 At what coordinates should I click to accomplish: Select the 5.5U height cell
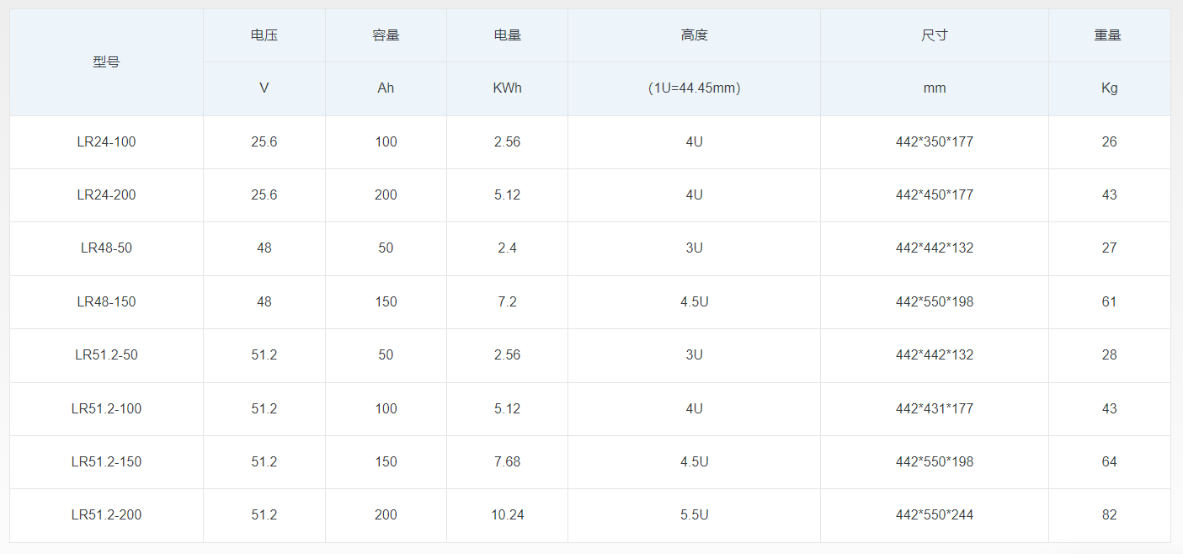tap(694, 515)
